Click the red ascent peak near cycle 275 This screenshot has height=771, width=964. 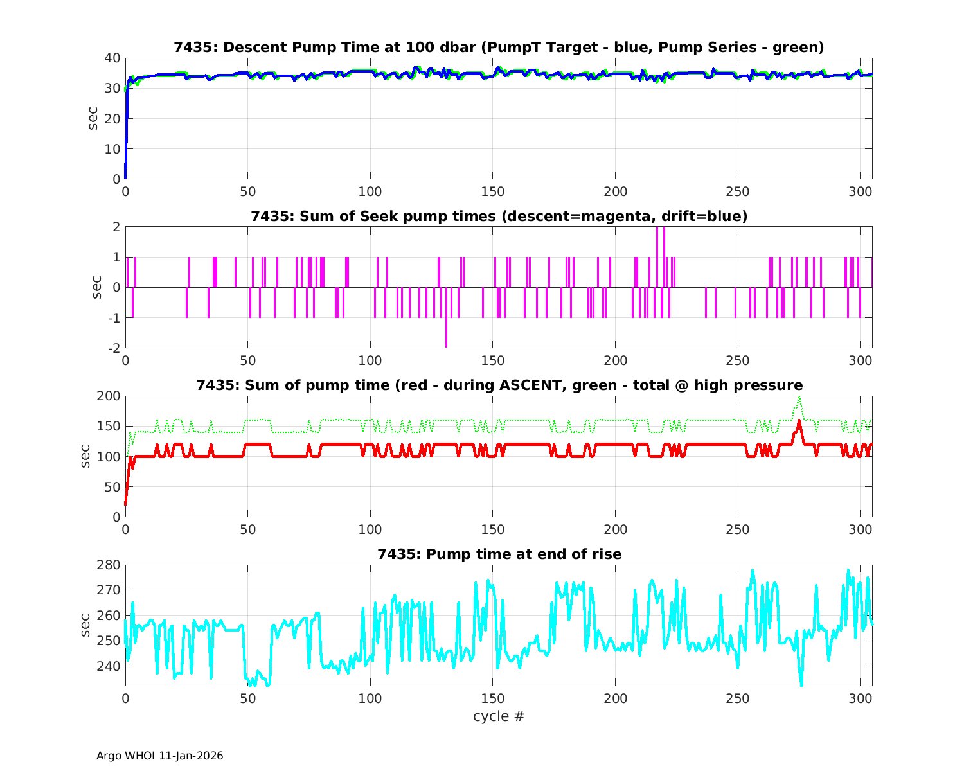click(x=799, y=421)
